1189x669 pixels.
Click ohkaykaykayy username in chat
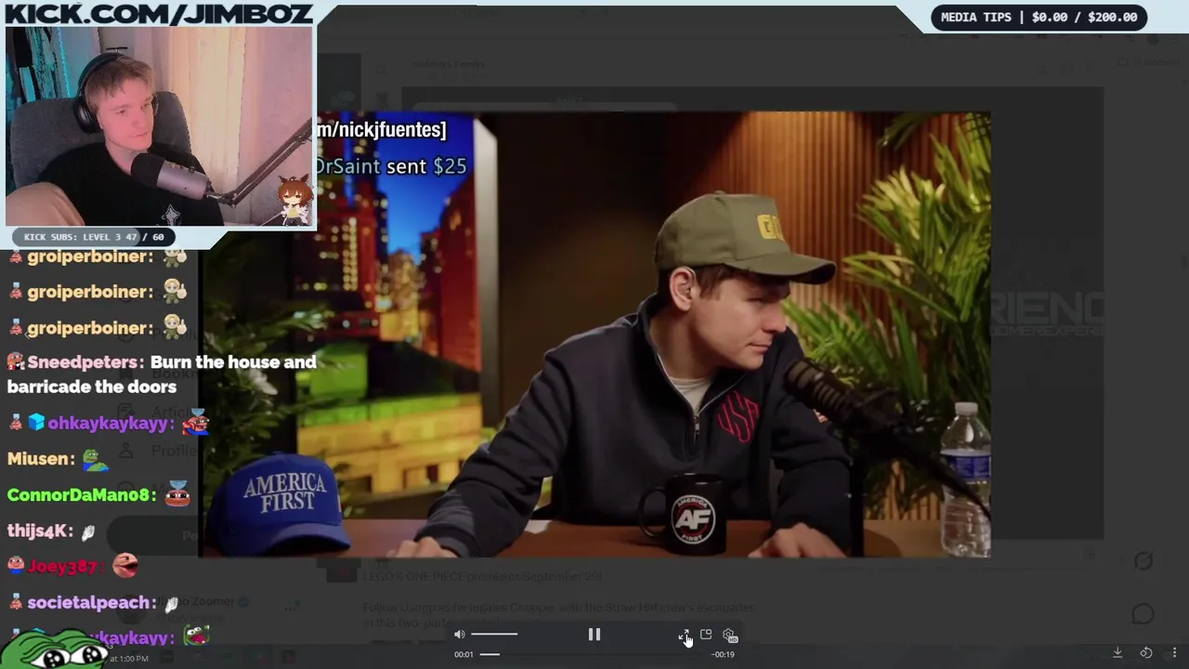pyautogui.click(x=110, y=424)
